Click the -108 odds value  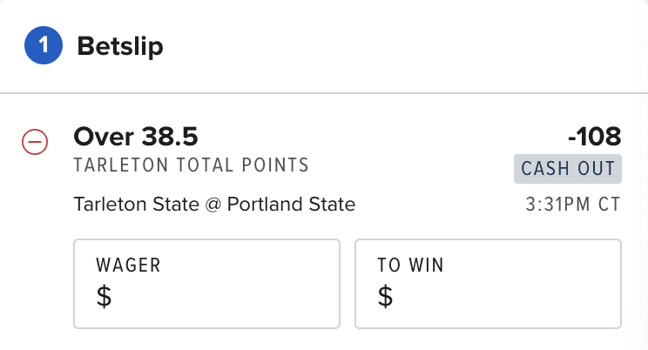point(594,137)
